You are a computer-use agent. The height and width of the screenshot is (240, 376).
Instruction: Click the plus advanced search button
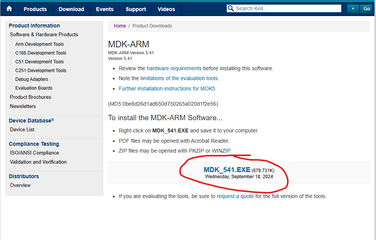coord(353,9)
